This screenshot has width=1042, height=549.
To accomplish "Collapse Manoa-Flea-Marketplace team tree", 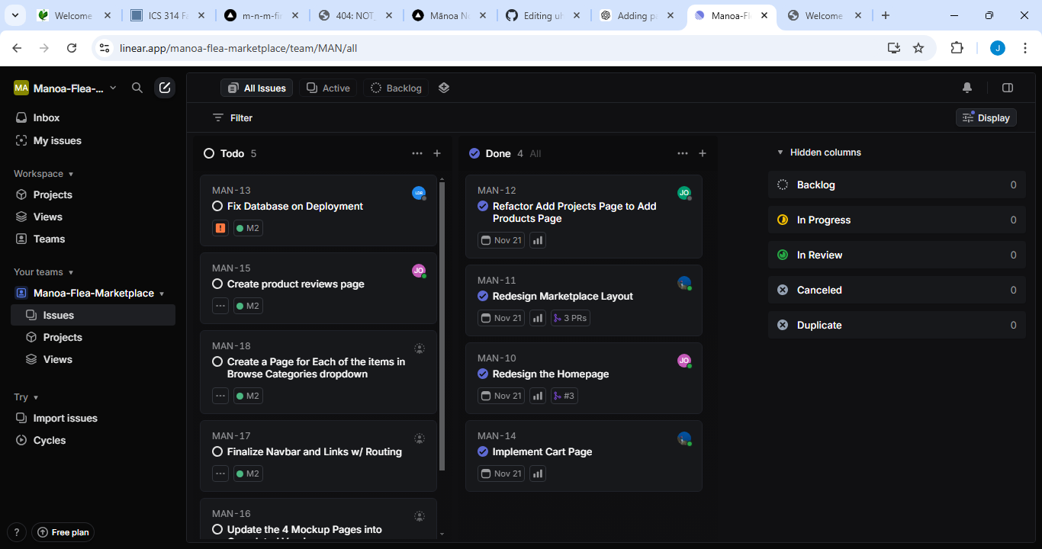I will (x=162, y=294).
